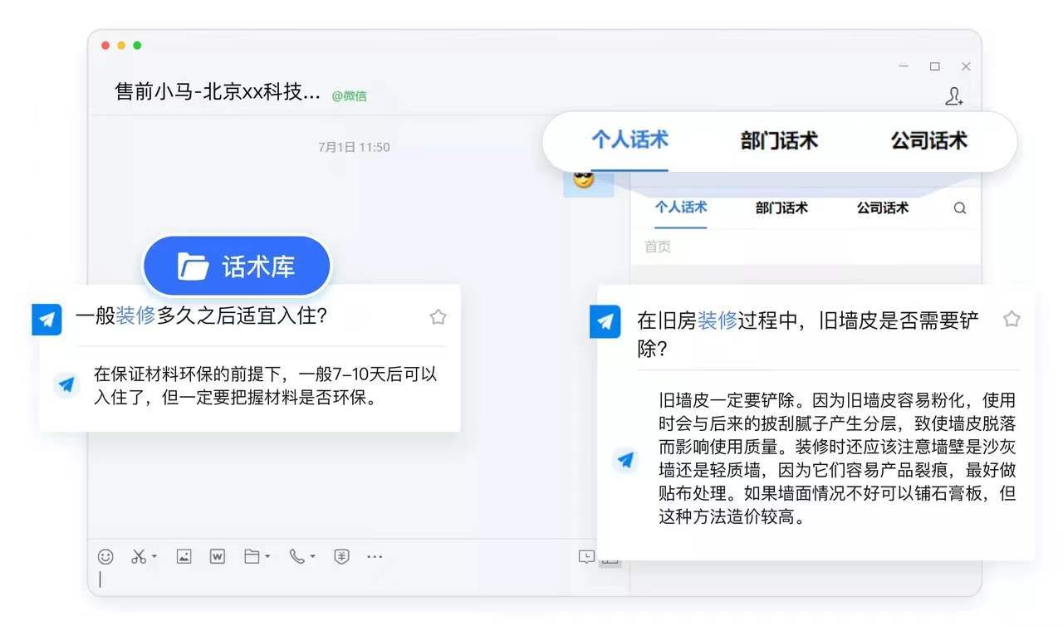The image size is (1063, 626).
Task: Expand the screenshot tool dropdown arrow
Action: [154, 557]
